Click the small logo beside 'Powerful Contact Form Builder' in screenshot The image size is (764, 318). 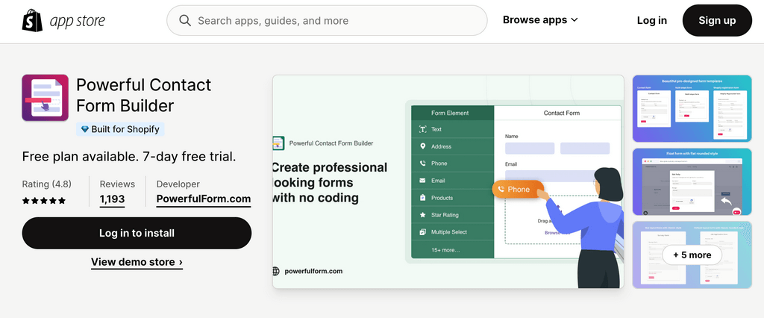(x=278, y=143)
